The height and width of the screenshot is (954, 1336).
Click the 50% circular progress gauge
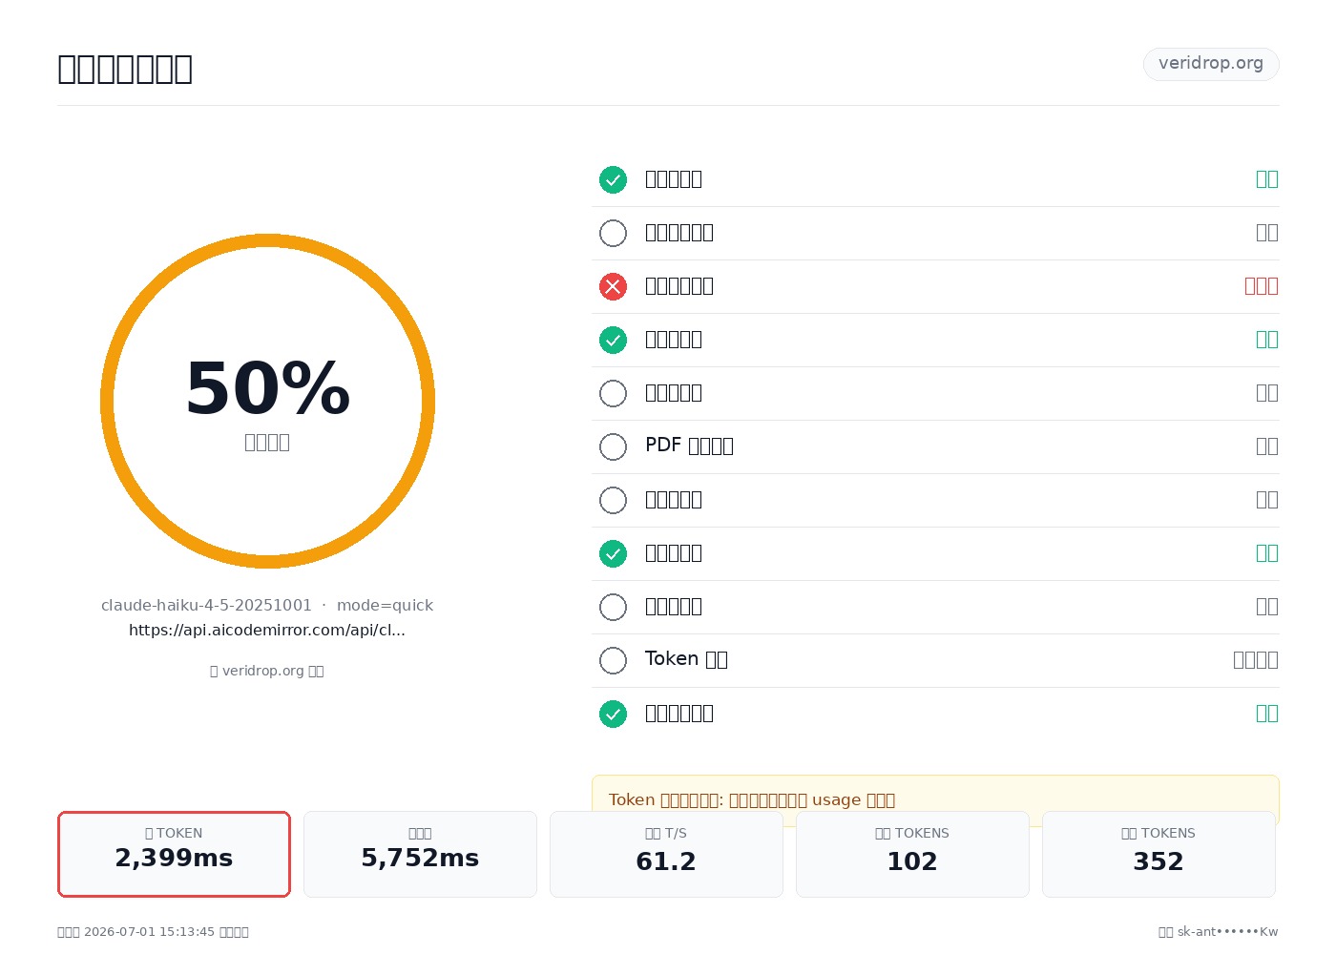pyautogui.click(x=267, y=401)
